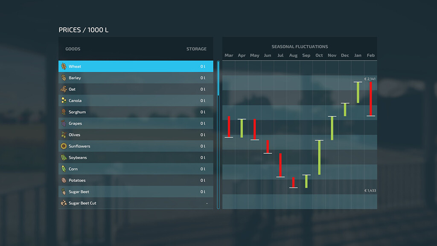
Task: Click the Potatoes icon
Action: tap(64, 180)
